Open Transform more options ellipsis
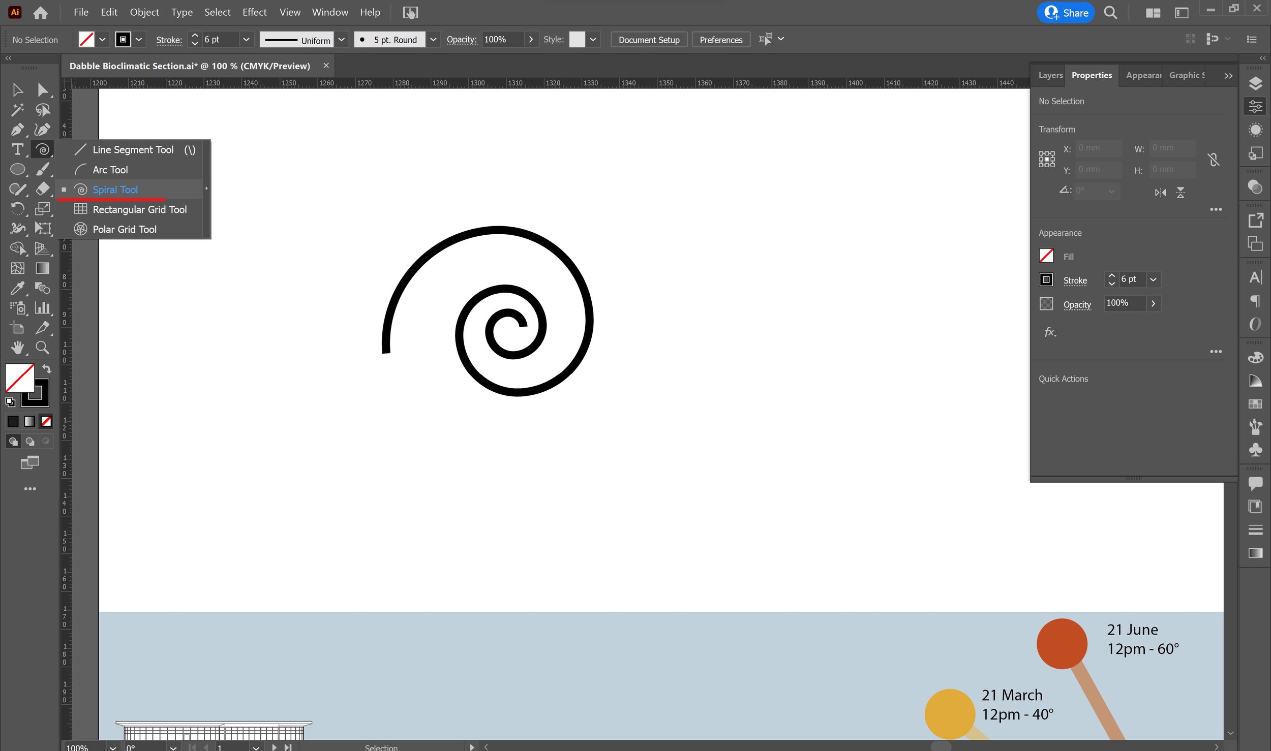Screen dimensions: 1271x751 (1216, 209)
